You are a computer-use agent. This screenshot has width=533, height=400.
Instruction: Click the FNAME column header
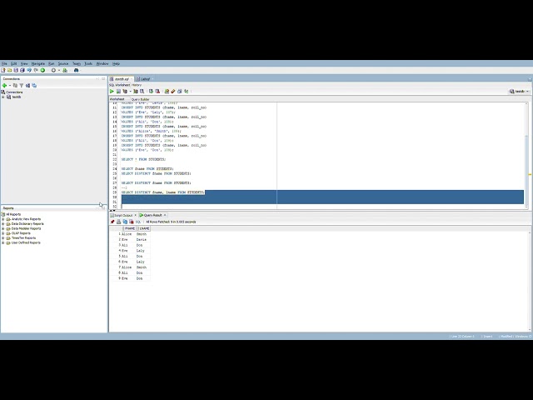click(x=130, y=228)
